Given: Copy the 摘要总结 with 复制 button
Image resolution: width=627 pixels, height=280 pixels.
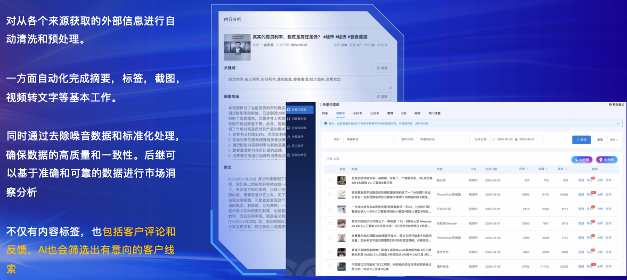Looking at the screenshot, I should tap(382, 96).
